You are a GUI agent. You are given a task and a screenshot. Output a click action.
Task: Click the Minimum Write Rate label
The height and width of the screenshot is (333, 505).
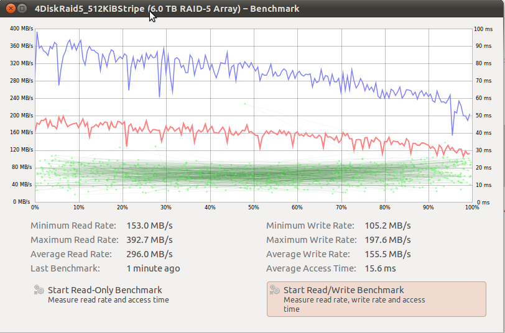click(310, 226)
